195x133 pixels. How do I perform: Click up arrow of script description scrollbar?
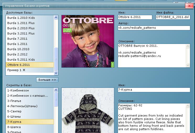point(188,106)
